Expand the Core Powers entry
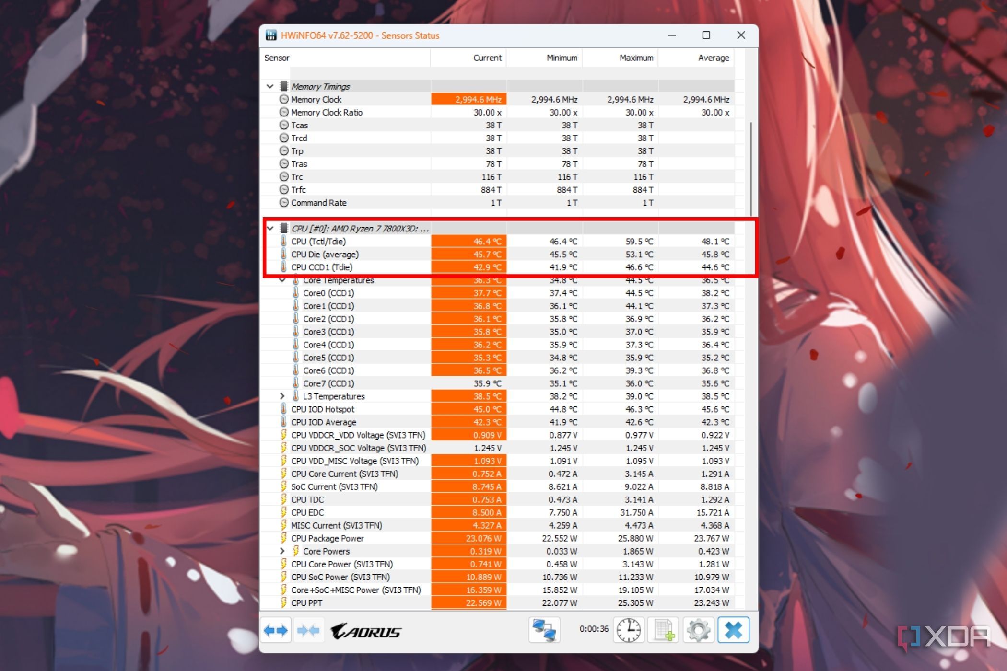Image resolution: width=1007 pixels, height=671 pixels. pyautogui.click(x=282, y=551)
